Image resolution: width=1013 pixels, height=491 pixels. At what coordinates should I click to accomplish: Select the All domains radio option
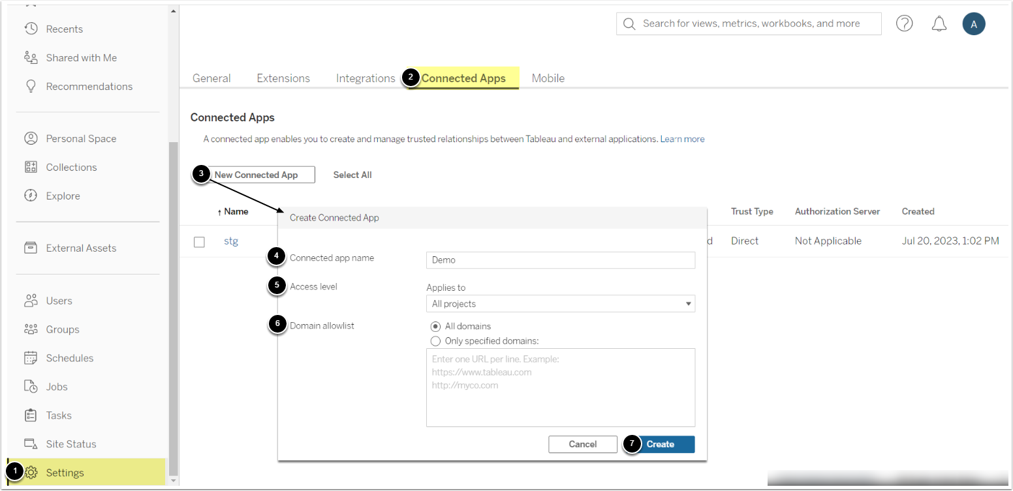435,326
